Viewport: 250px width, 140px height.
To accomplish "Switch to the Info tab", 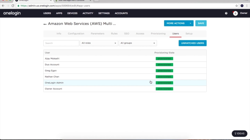I will tap(59, 34).
